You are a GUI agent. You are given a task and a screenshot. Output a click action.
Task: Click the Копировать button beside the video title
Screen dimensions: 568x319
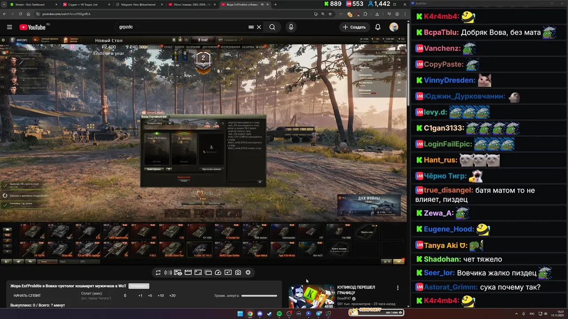tap(139, 286)
